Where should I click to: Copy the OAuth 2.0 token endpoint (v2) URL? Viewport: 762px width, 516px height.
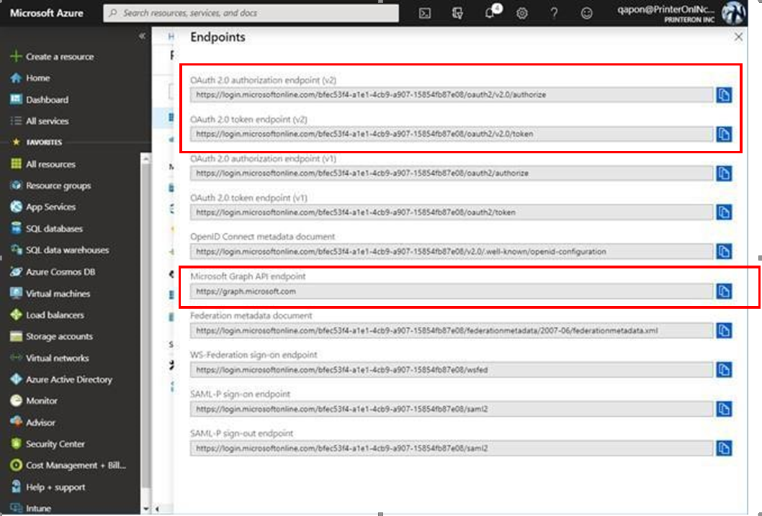tap(724, 134)
